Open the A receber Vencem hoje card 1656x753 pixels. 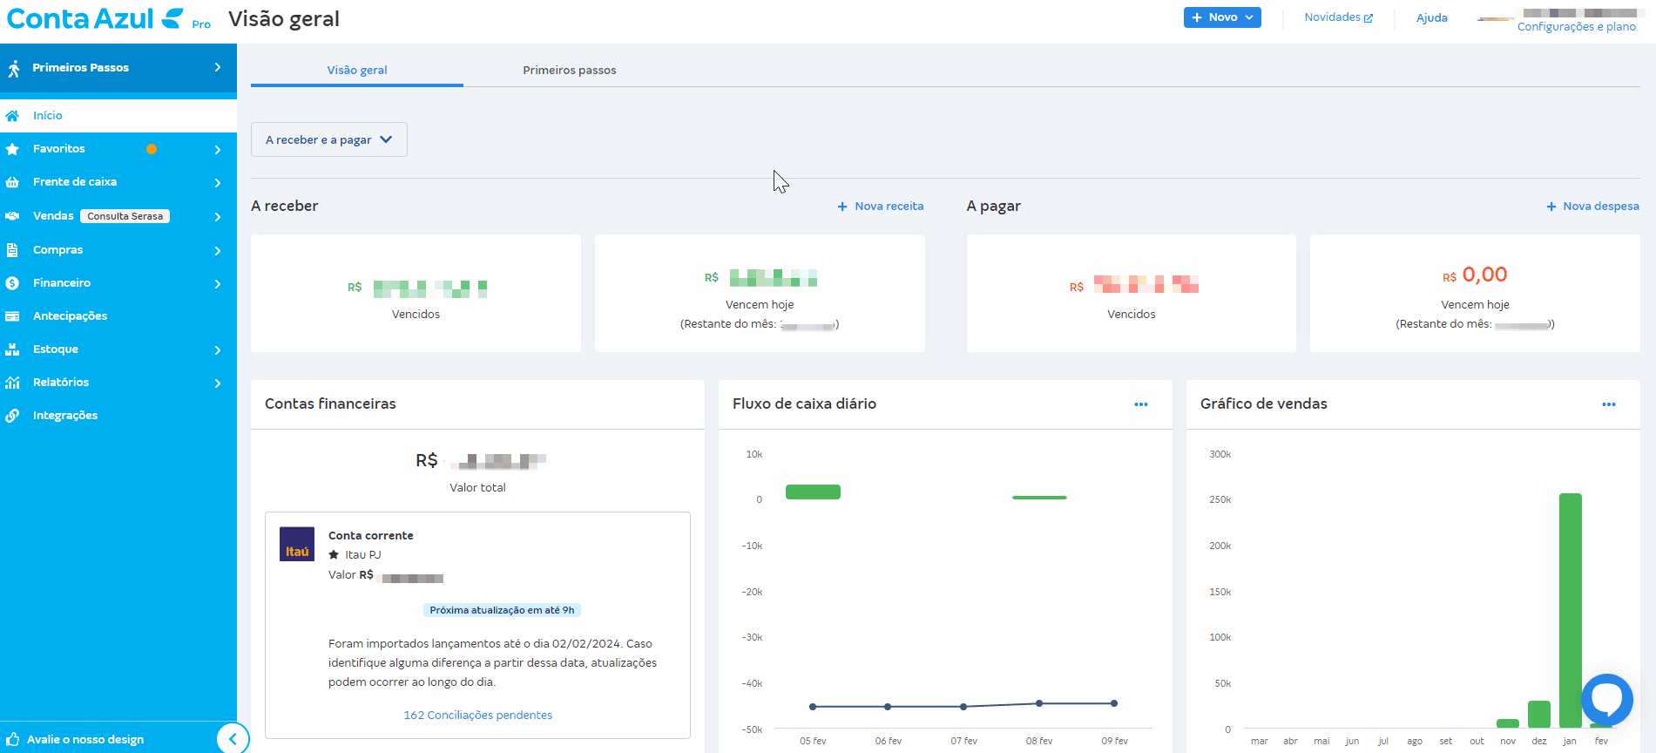point(760,294)
